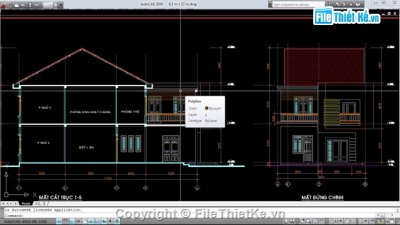The width and height of the screenshot is (400, 225).
Task: Restore down the drawing document window
Action: tap(389, 14)
